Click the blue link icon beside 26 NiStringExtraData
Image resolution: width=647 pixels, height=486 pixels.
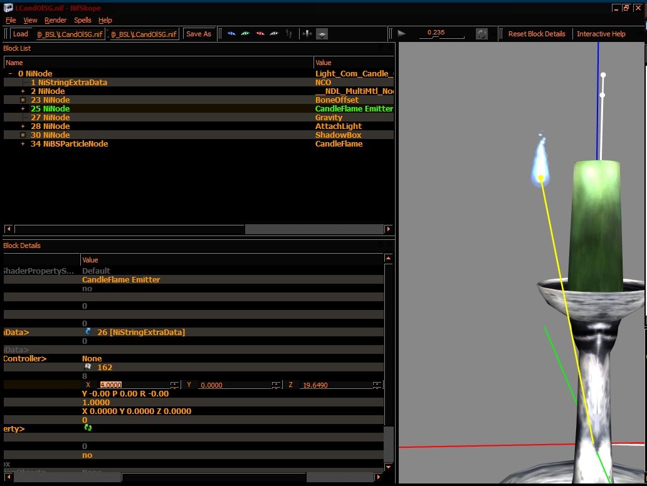click(x=88, y=331)
